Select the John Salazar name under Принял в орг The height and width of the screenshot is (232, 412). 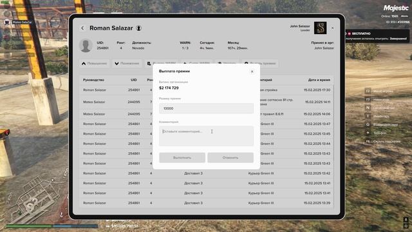(324, 48)
